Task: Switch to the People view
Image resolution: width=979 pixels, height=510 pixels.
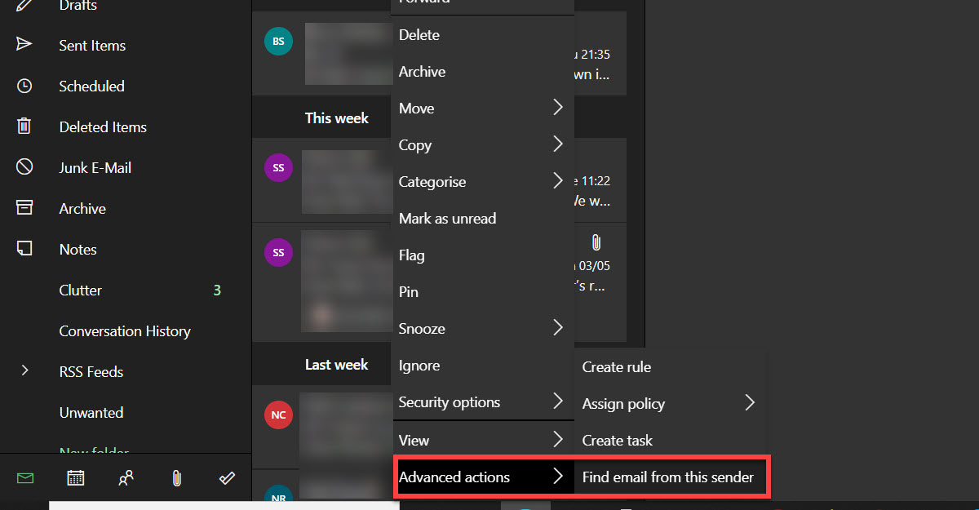Action: click(x=126, y=477)
